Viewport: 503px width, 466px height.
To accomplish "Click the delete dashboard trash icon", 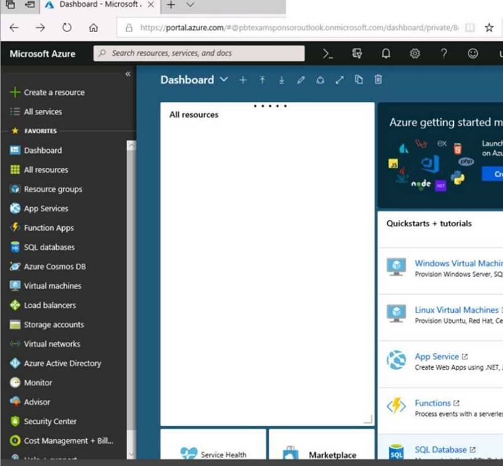I will pos(378,80).
